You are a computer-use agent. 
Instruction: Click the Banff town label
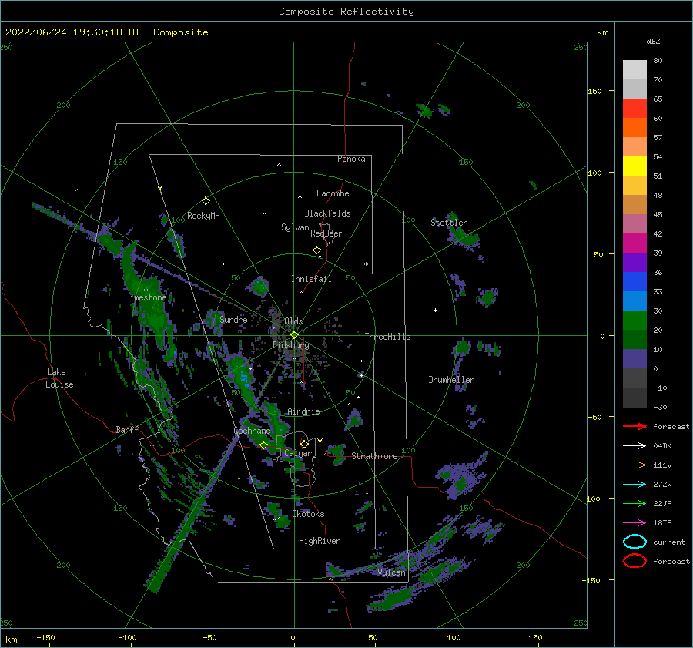coord(127,429)
